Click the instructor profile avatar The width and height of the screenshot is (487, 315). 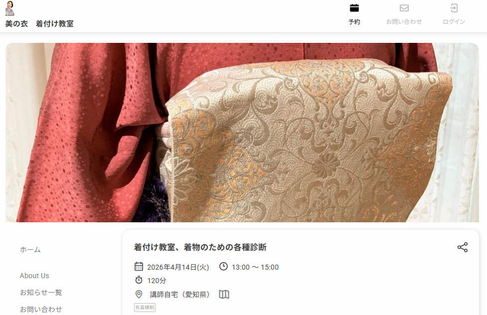[x=10, y=8]
